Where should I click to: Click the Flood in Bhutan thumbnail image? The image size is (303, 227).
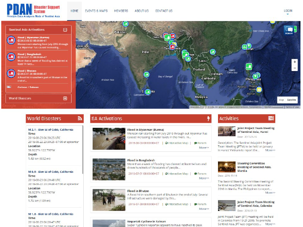tap(109, 200)
